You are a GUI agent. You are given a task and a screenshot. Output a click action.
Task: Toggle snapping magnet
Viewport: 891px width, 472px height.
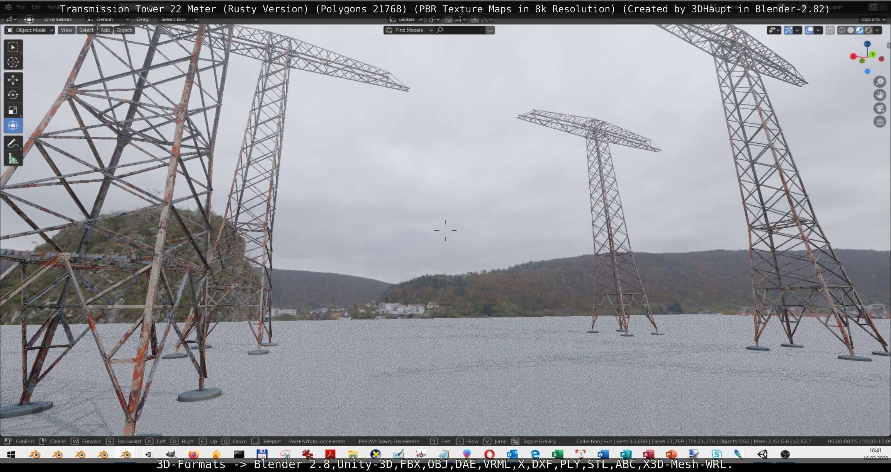448,19
